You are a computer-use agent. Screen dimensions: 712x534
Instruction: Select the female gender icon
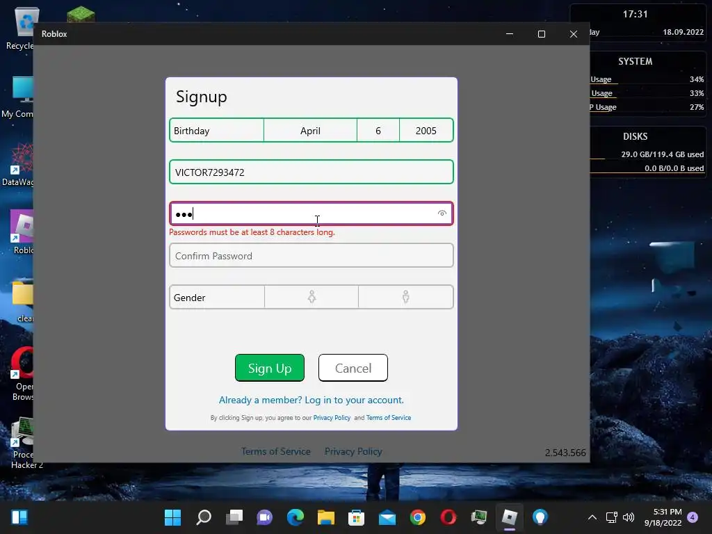(x=311, y=297)
